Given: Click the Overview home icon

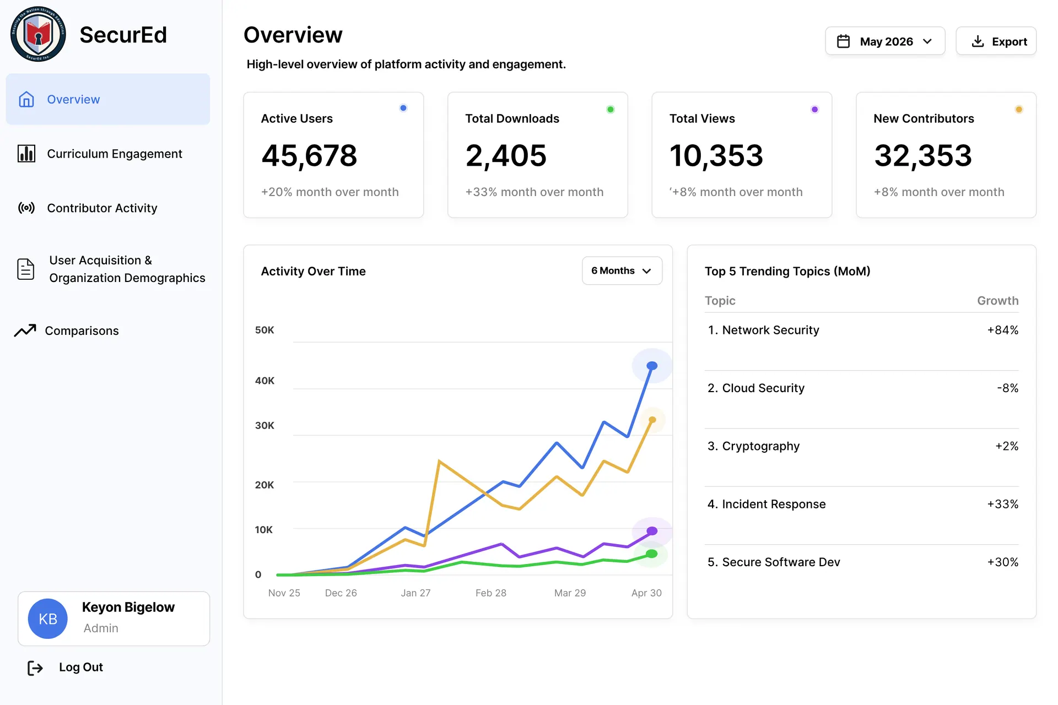Looking at the screenshot, I should 26,99.
